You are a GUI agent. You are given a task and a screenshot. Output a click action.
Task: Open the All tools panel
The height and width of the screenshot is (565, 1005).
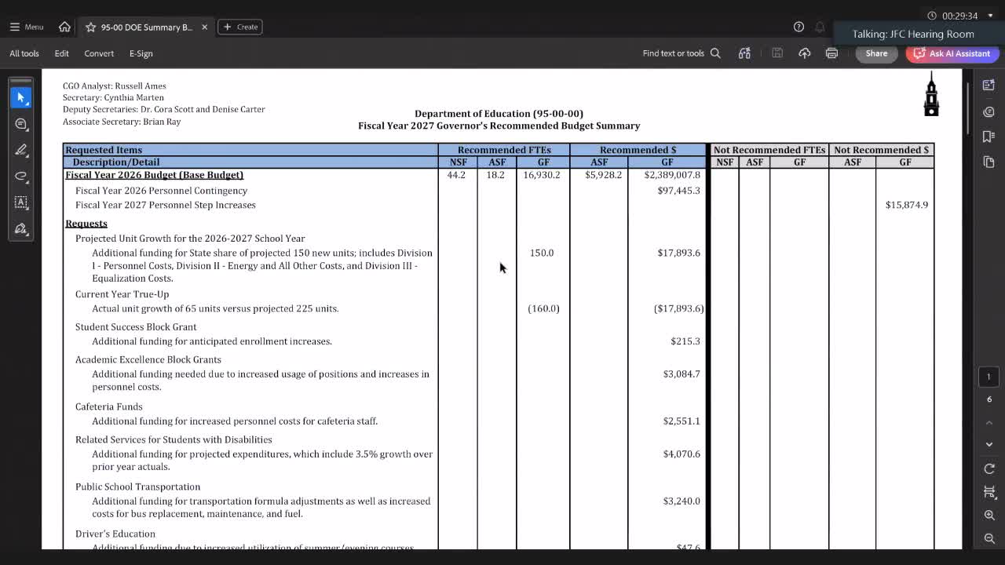(x=24, y=53)
